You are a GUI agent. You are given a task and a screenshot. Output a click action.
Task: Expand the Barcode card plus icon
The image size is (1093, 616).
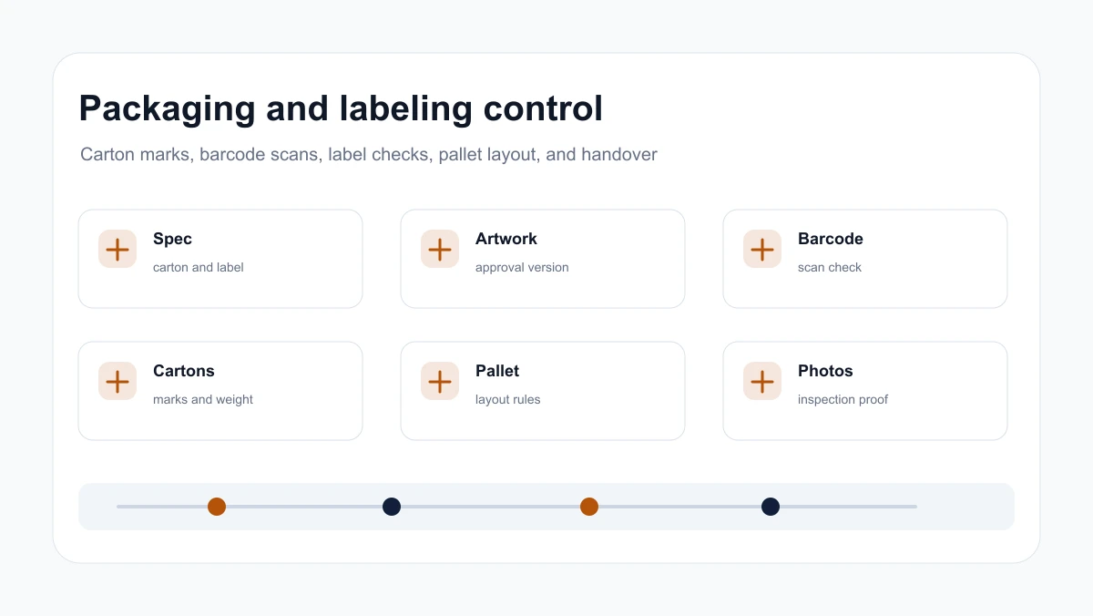(762, 249)
